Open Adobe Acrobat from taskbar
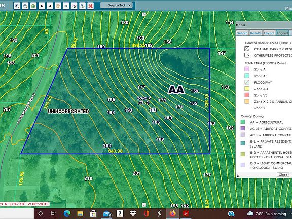The height and width of the screenshot is (219, 292). click(186, 213)
